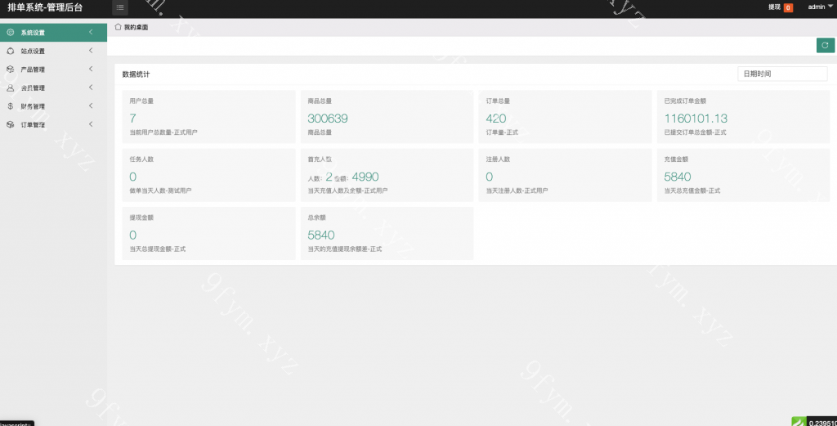Click the 商品总量 value 300639
The width and height of the screenshot is (837, 426).
(x=328, y=119)
